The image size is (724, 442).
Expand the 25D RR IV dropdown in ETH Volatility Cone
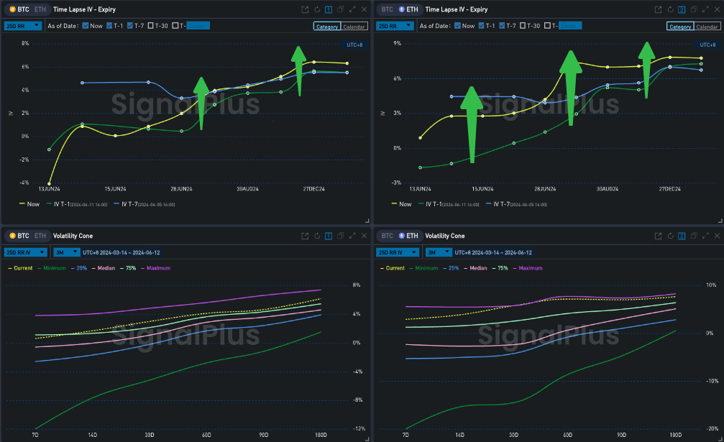(x=398, y=252)
